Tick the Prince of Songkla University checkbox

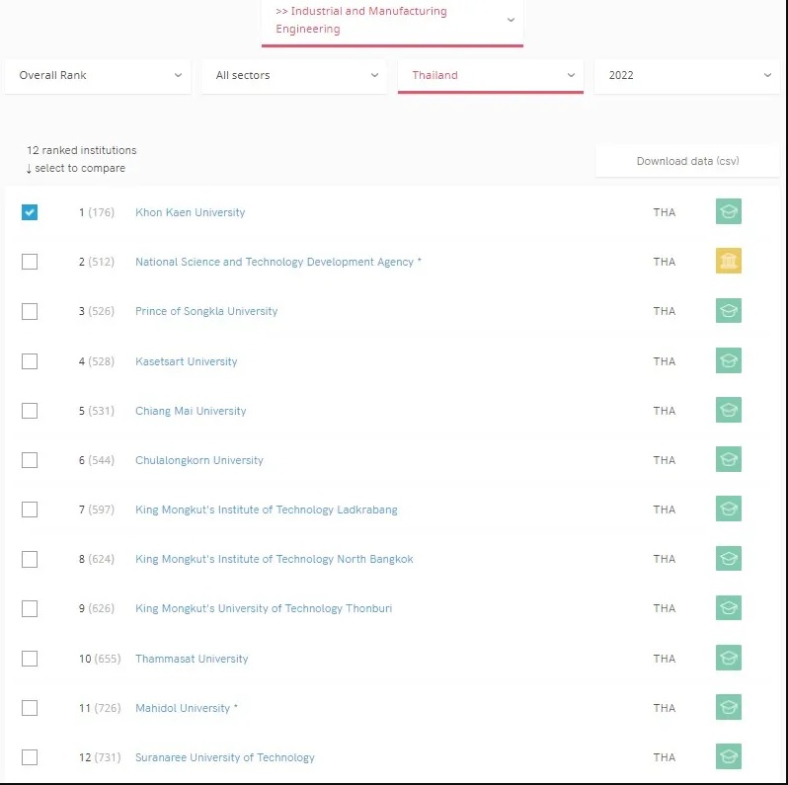(x=30, y=311)
